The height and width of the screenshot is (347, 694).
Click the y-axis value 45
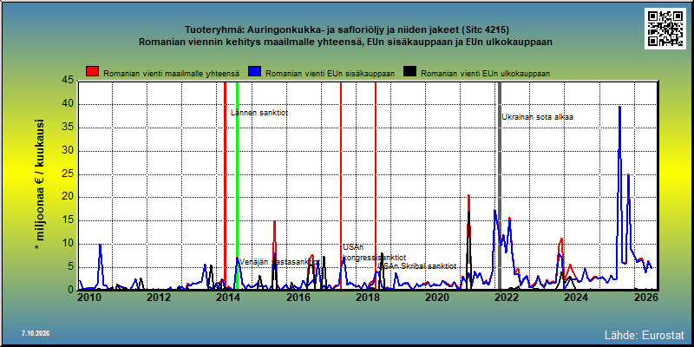(68, 81)
